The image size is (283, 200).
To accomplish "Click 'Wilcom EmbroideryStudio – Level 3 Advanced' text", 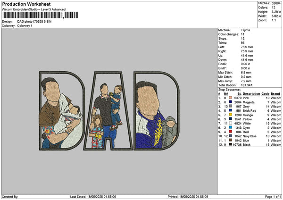I will point(34,9).
